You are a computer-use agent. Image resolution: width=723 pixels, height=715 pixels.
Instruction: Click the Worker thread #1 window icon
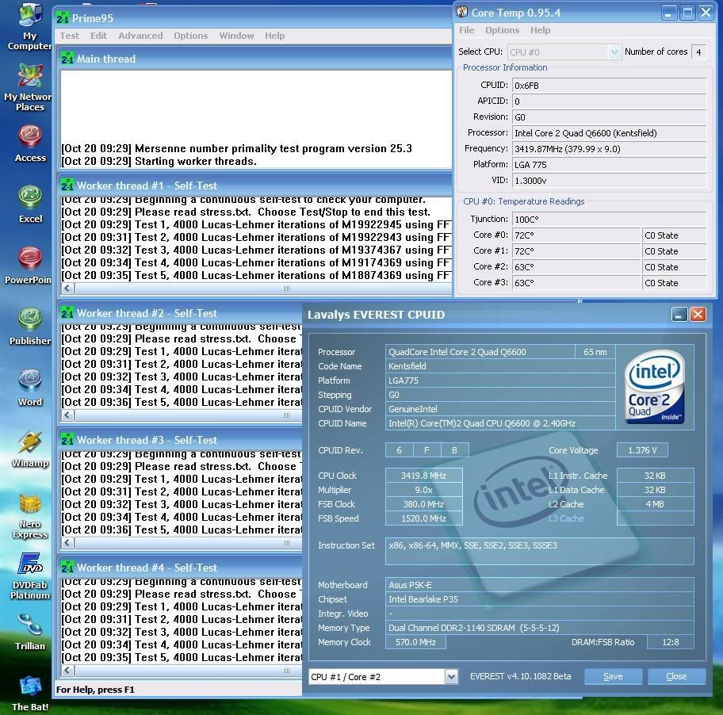[x=67, y=185]
